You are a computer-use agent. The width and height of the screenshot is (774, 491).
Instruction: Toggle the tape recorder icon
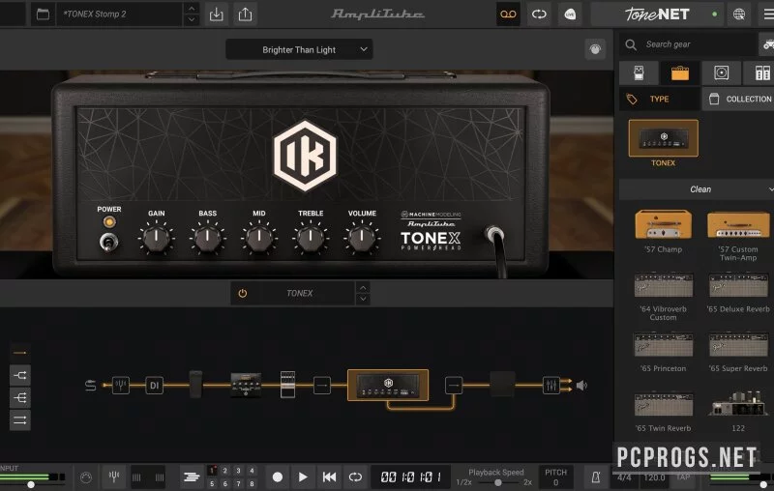[508, 14]
